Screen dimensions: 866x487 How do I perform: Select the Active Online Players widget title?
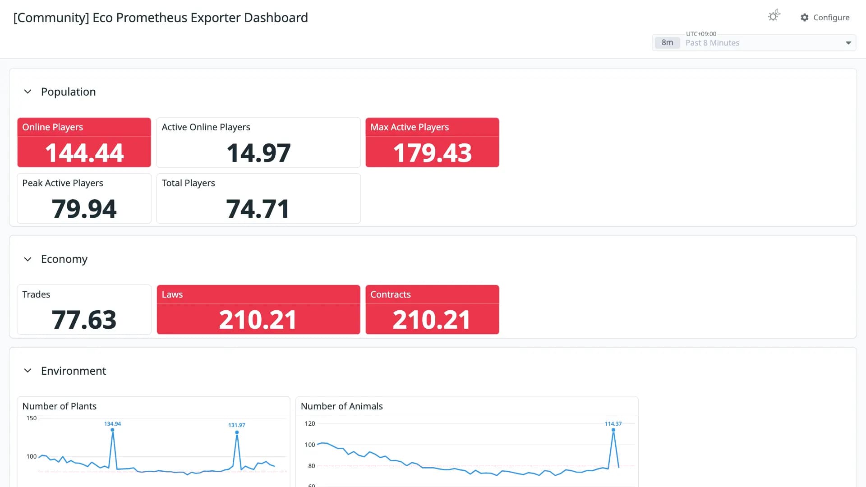[x=206, y=127]
